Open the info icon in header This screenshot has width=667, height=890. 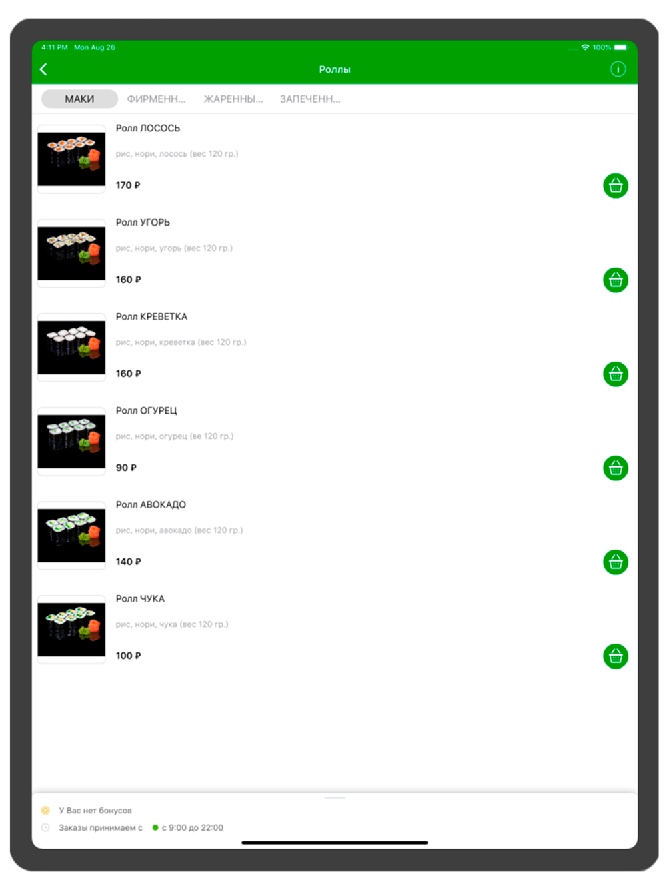618,69
